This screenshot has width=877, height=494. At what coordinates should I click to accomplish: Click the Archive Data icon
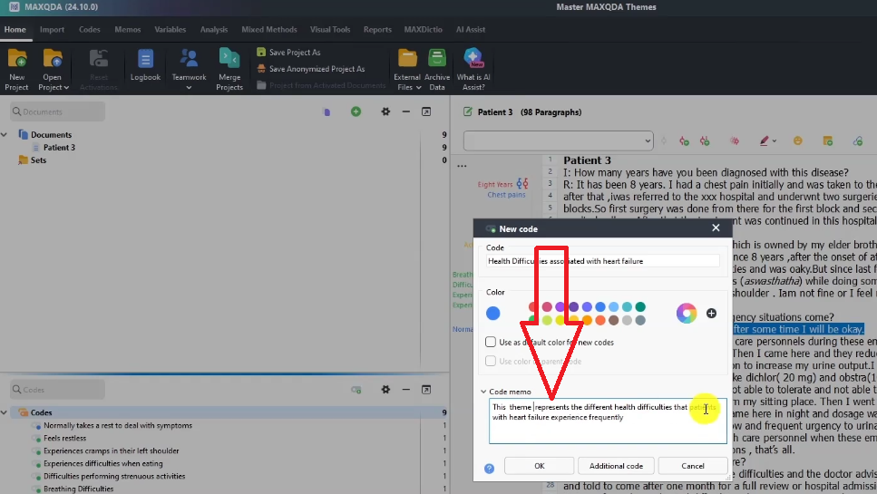pyautogui.click(x=437, y=60)
